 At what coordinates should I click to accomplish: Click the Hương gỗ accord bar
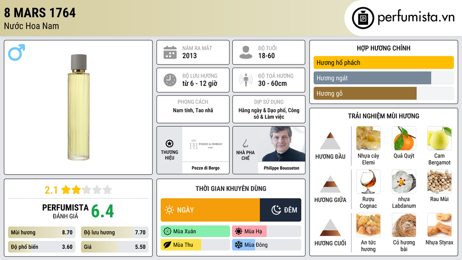click(383, 93)
